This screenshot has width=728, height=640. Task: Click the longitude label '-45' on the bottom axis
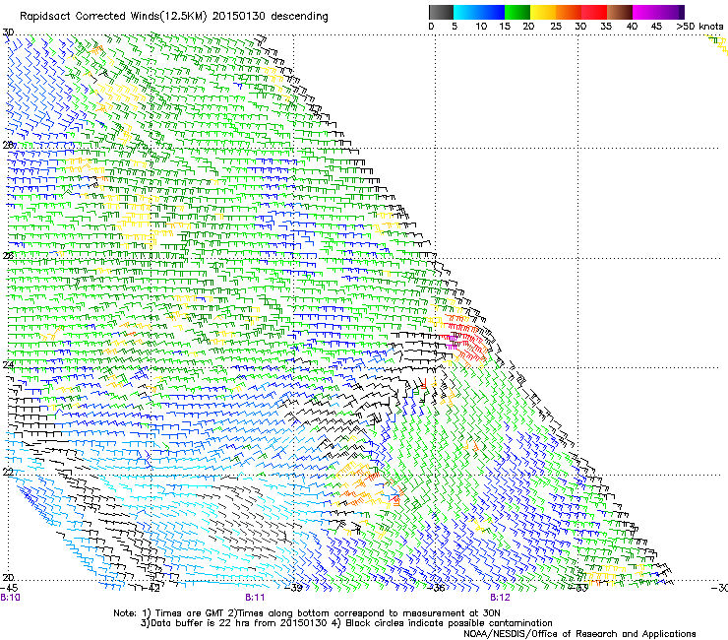point(10,589)
